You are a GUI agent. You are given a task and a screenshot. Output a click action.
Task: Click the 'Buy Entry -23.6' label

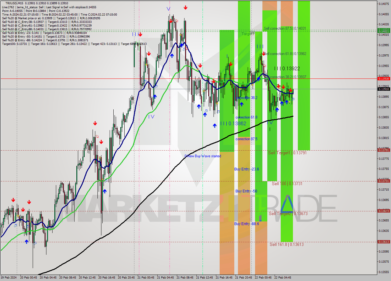(x=247, y=169)
